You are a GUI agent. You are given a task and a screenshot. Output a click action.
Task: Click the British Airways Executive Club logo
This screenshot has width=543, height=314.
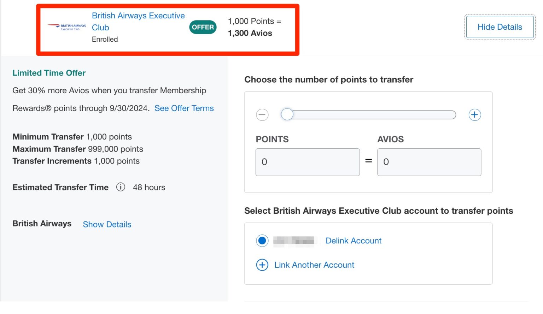tap(66, 26)
